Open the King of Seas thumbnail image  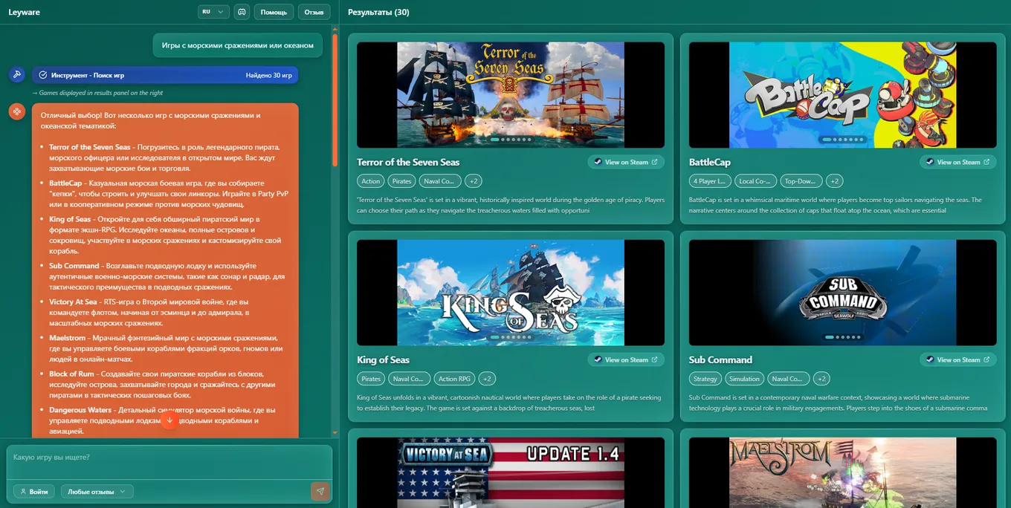pos(511,292)
